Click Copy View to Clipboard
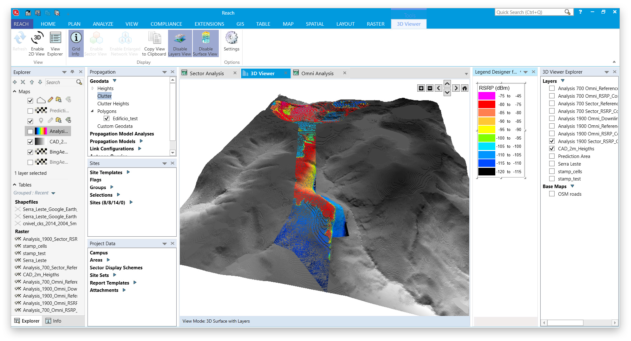Viewport: 631px width, 341px height. point(154,38)
